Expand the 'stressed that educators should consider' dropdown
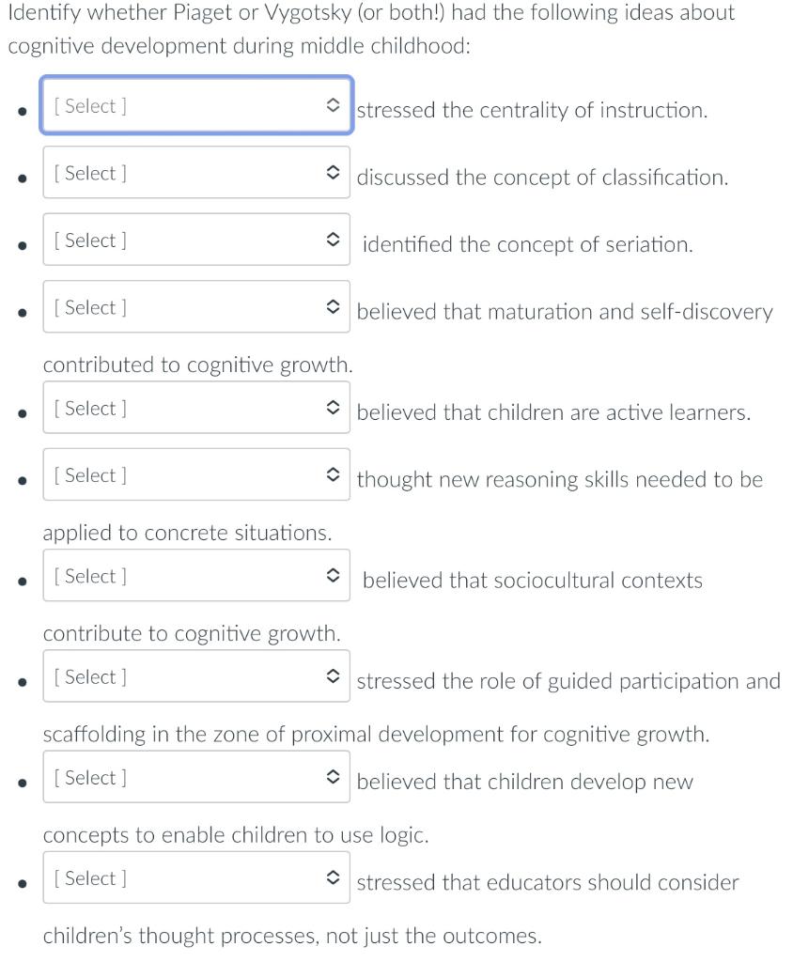This screenshot has height=962, width=793. click(195, 878)
